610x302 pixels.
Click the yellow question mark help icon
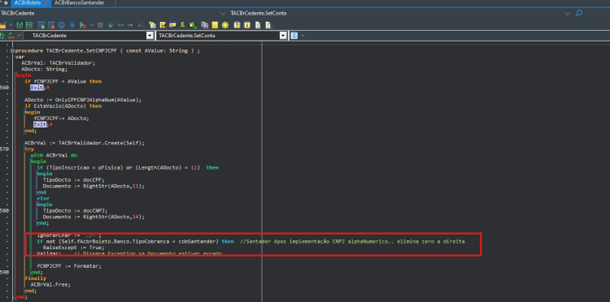point(237,25)
